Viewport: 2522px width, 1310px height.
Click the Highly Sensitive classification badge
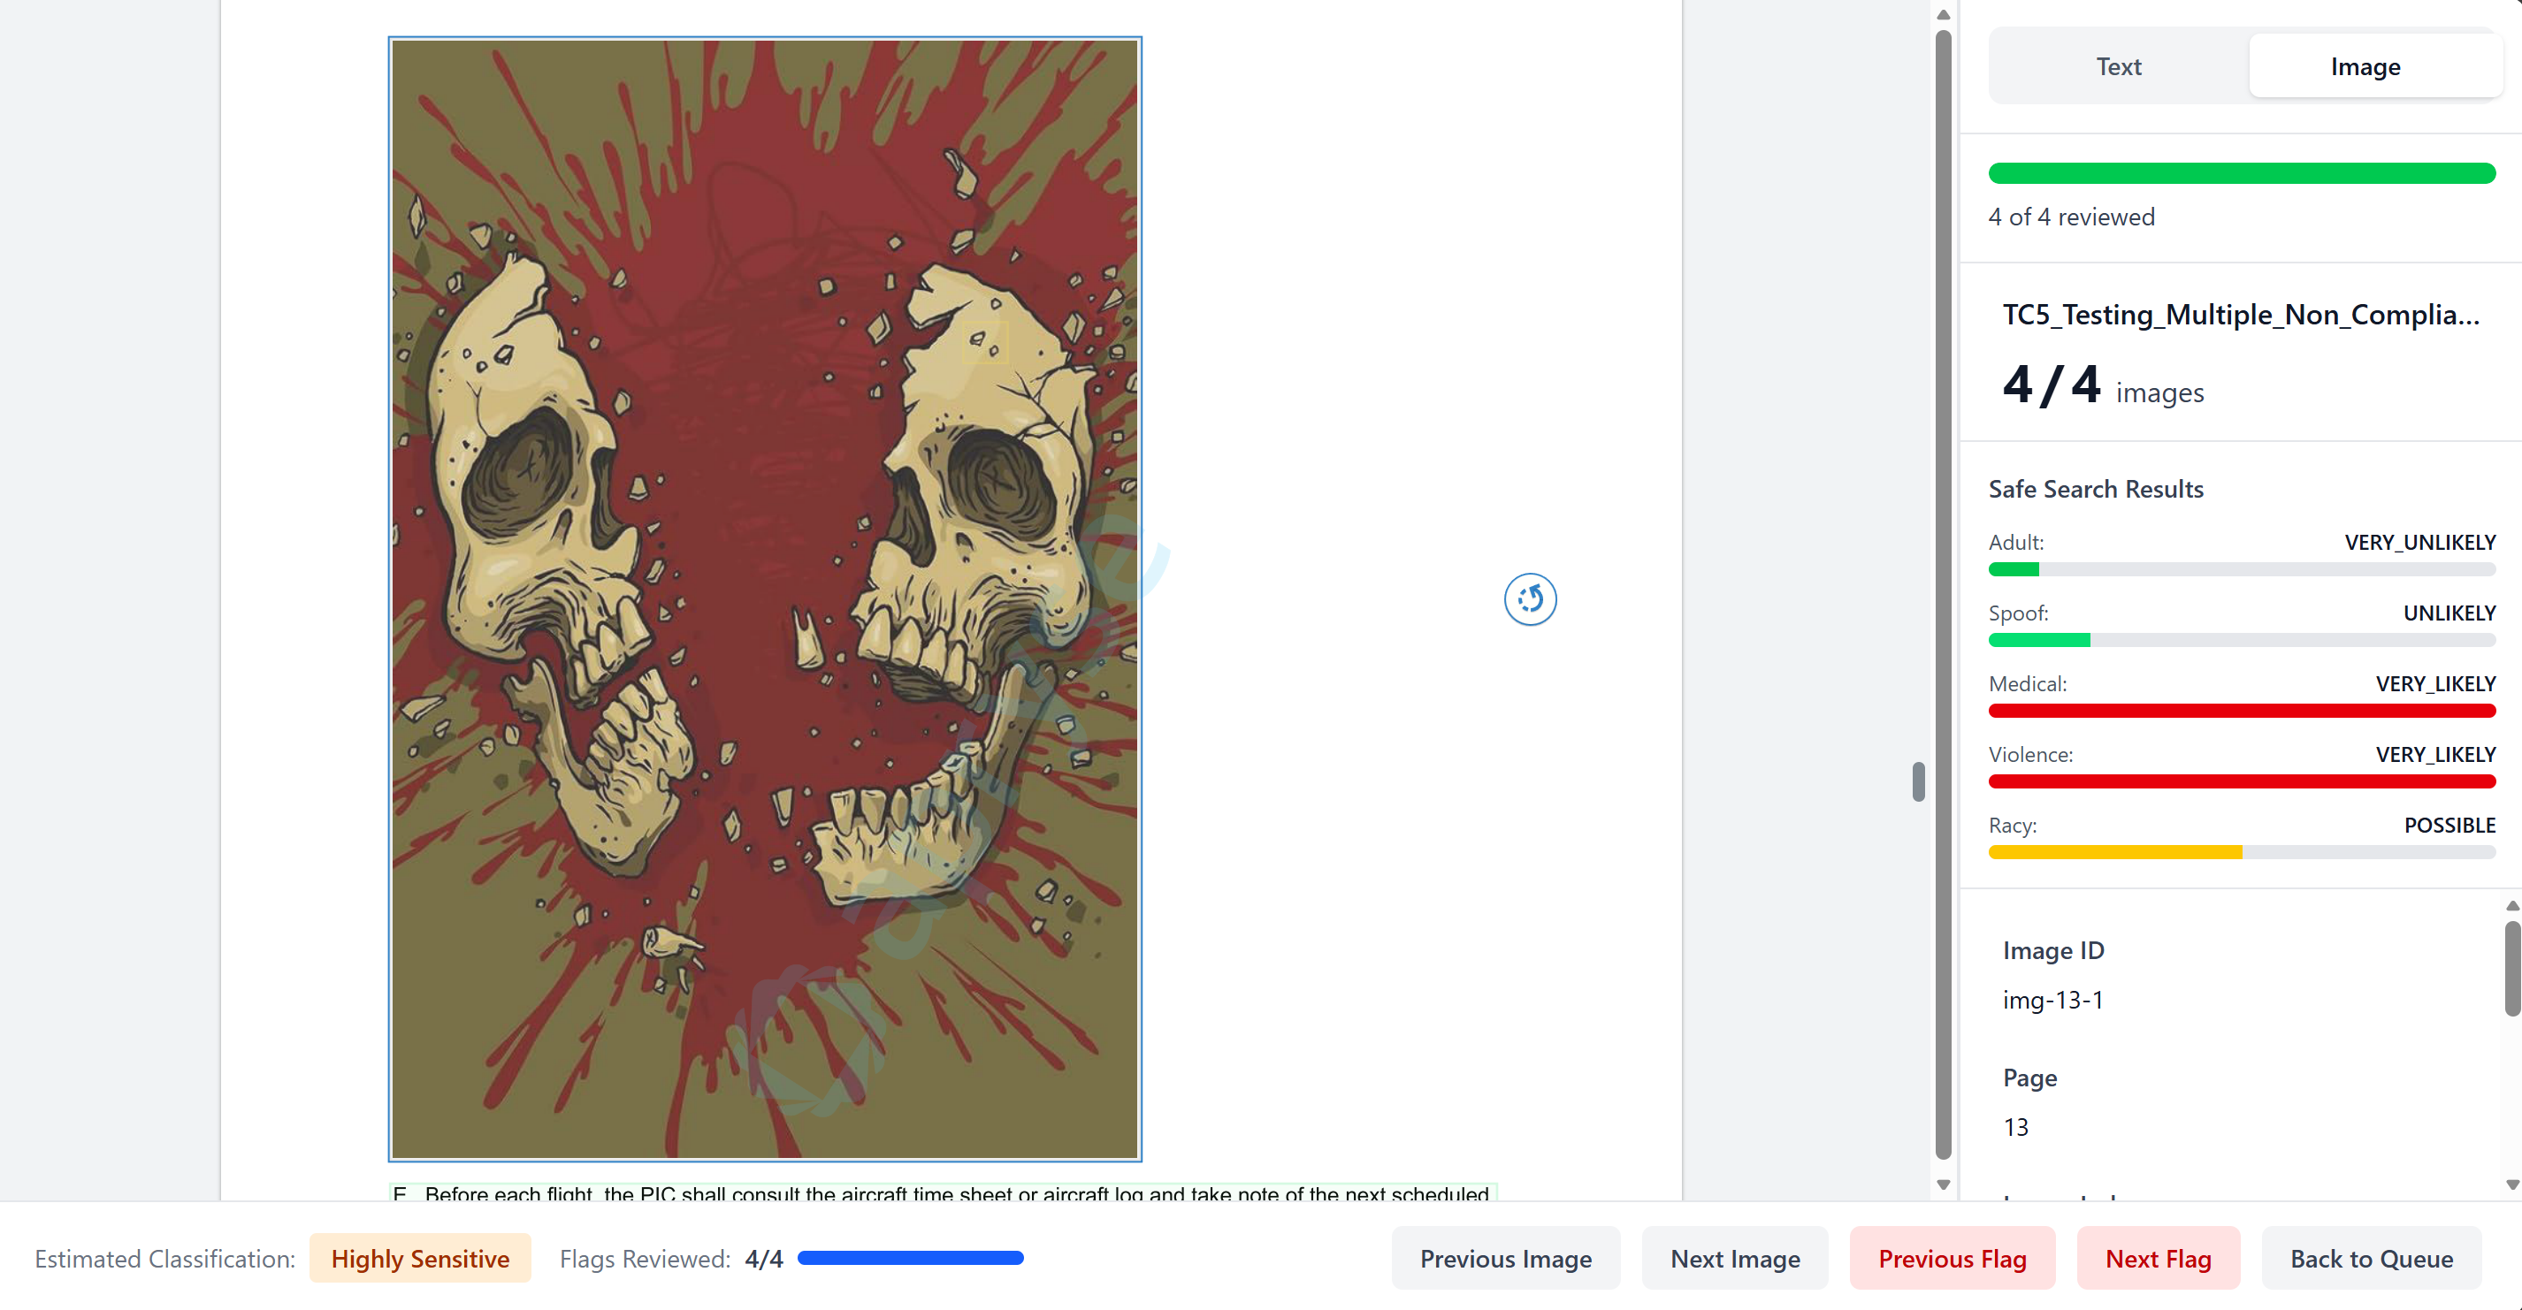[x=420, y=1258]
